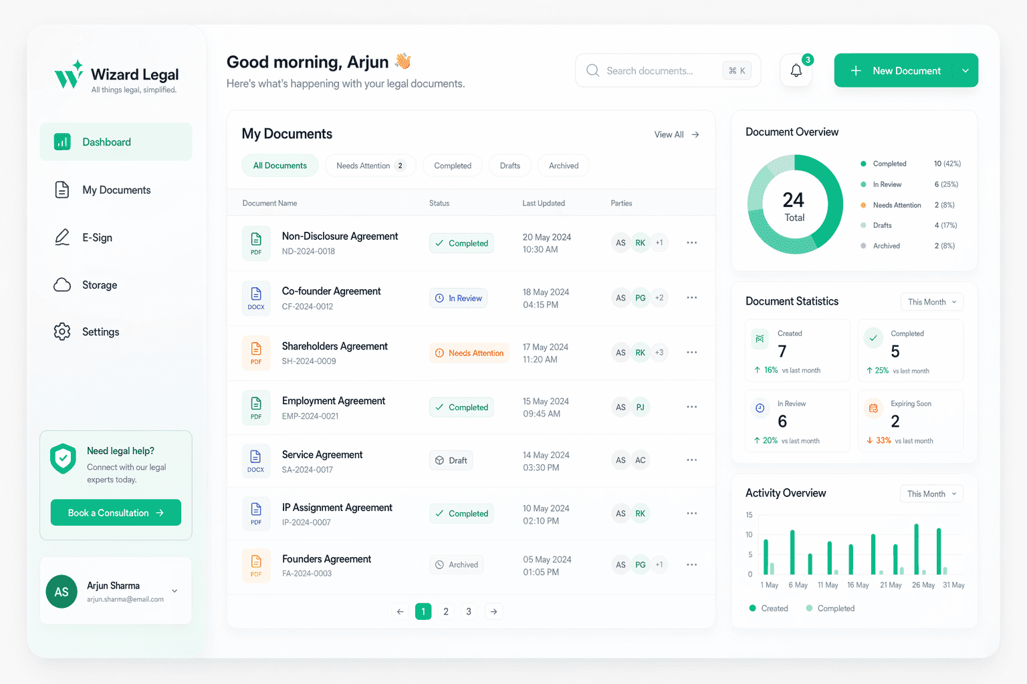Click the Archived gray legend dot
The width and height of the screenshot is (1027, 684).
coord(863,246)
